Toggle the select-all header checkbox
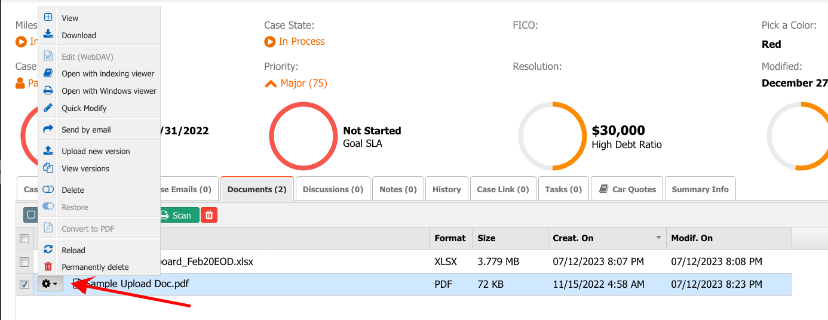The width and height of the screenshot is (828, 320). point(24,239)
